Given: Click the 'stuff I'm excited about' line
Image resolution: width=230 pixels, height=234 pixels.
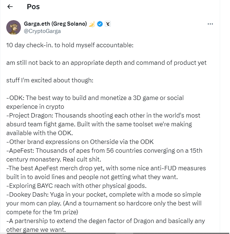Looking at the screenshot, I should [50, 80].
